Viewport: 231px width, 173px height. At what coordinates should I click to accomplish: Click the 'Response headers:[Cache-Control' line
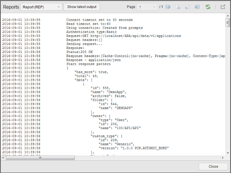(146, 56)
